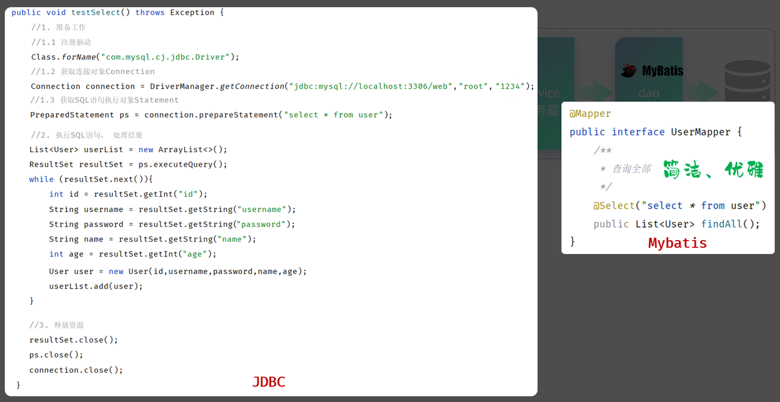
Task: Click the green handwritten 简洁、优雅 text
Action: click(x=712, y=169)
